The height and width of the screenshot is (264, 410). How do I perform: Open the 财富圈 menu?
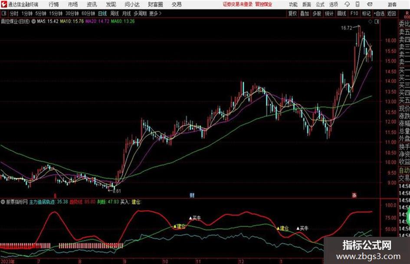click(x=155, y=4)
